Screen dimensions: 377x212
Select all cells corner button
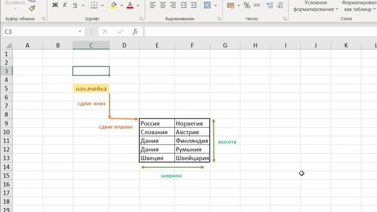coord(6,45)
